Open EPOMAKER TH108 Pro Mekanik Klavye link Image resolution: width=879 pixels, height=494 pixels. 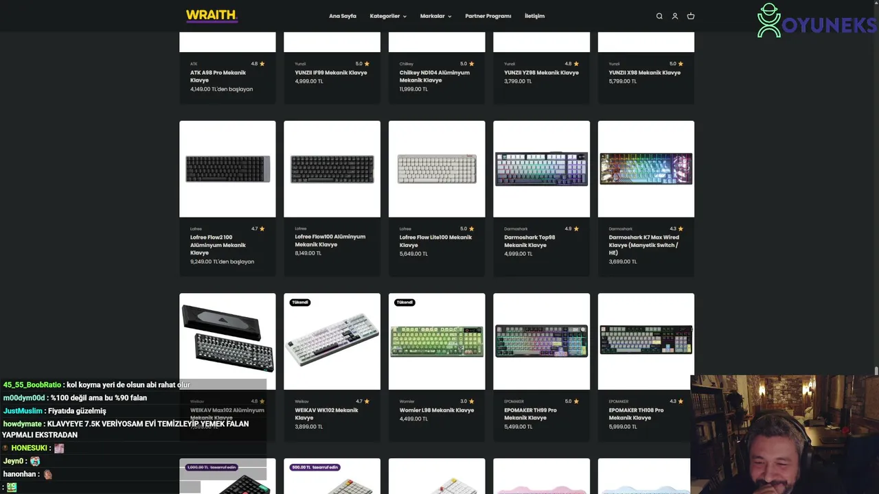(636, 414)
